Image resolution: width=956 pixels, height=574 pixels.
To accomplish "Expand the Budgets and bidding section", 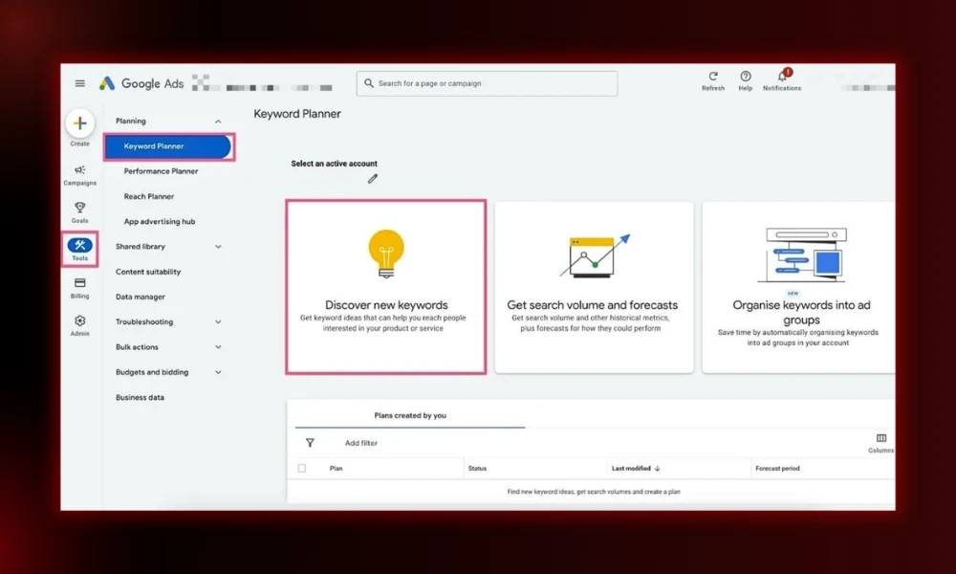I will pos(218,372).
